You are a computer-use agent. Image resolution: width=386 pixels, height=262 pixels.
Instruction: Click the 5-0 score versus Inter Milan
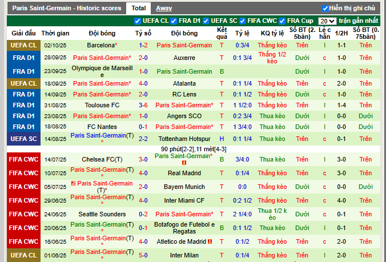143,255
